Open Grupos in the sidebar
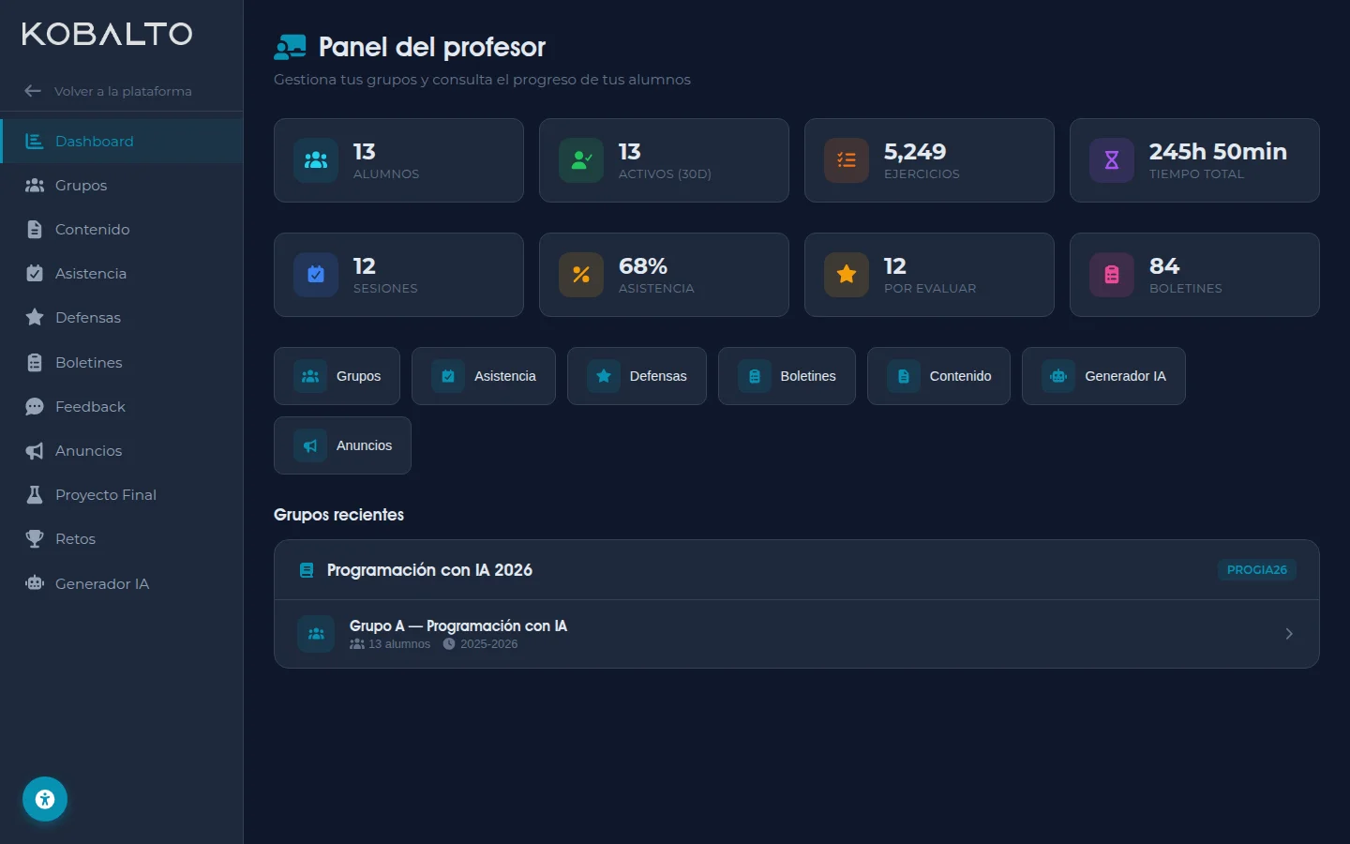The height and width of the screenshot is (844, 1350). (122, 186)
